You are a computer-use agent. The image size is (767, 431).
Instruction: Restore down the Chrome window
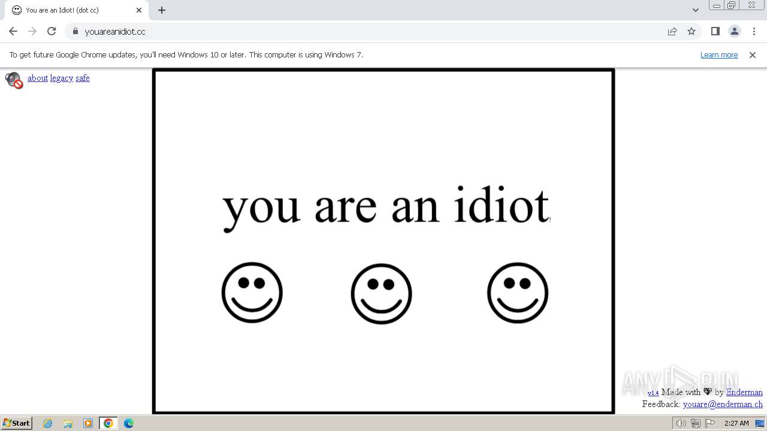click(x=732, y=5)
